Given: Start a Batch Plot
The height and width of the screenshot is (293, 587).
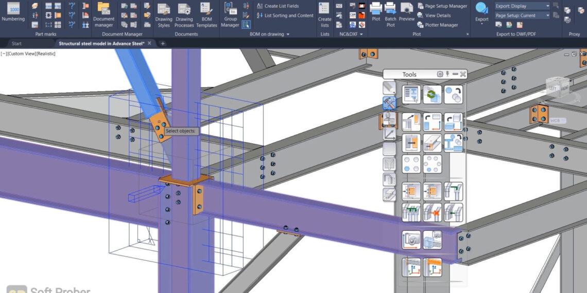Looking at the screenshot, I should pos(390,15).
